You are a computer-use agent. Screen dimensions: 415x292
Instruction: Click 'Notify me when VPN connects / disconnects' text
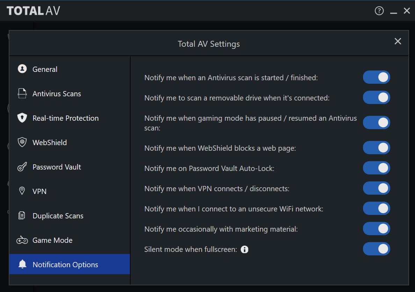click(217, 189)
